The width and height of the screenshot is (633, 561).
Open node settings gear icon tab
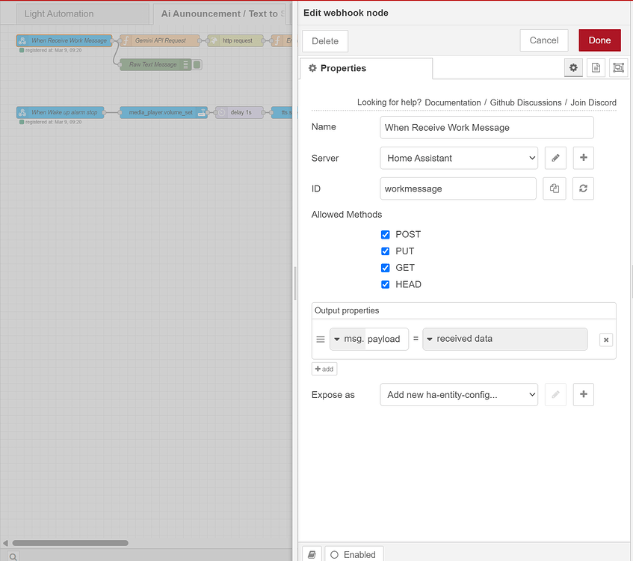tap(573, 67)
